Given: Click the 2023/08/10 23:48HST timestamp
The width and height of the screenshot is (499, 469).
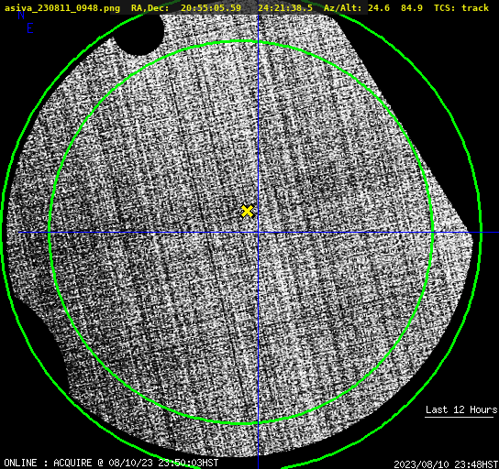Looking at the screenshot, I should tap(446, 464).
